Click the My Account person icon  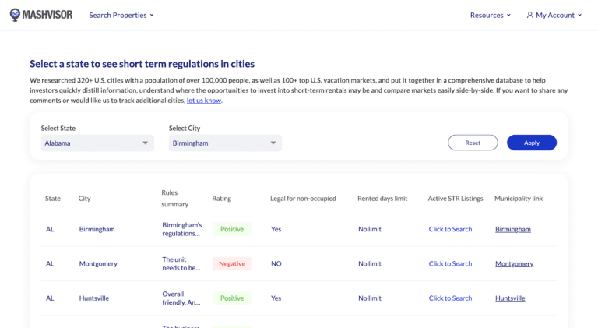click(530, 15)
